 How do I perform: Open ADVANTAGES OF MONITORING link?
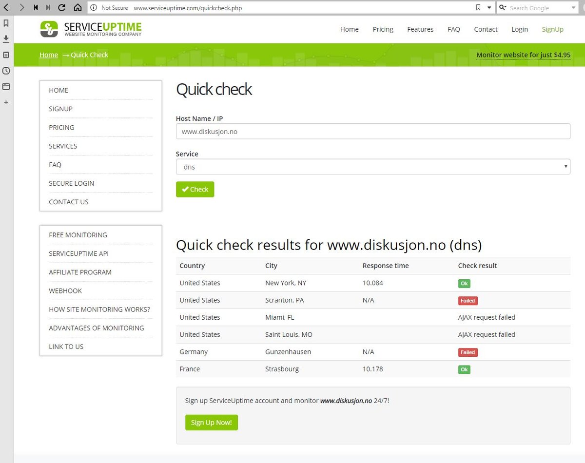(97, 328)
